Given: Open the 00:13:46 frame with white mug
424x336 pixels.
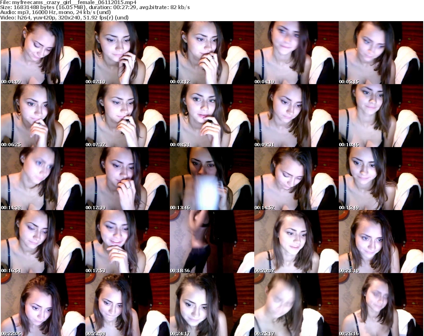Looking at the screenshot, I should [x=211, y=179].
